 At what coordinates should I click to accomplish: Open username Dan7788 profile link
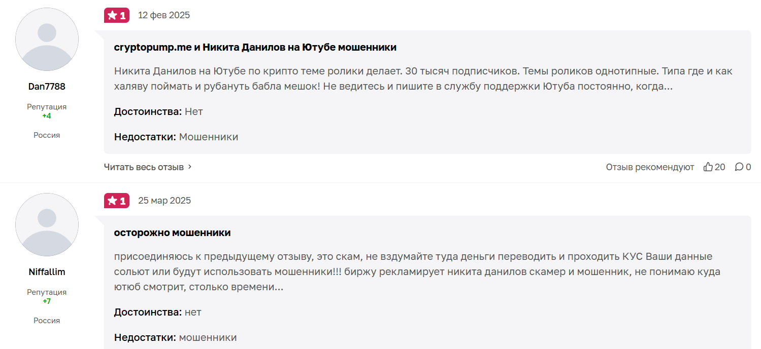47,87
